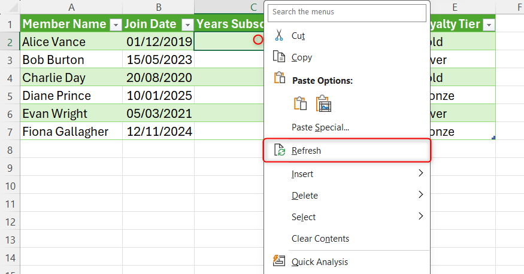The width and height of the screenshot is (524, 274).
Task: Click the Refresh icon
Action: (x=280, y=150)
